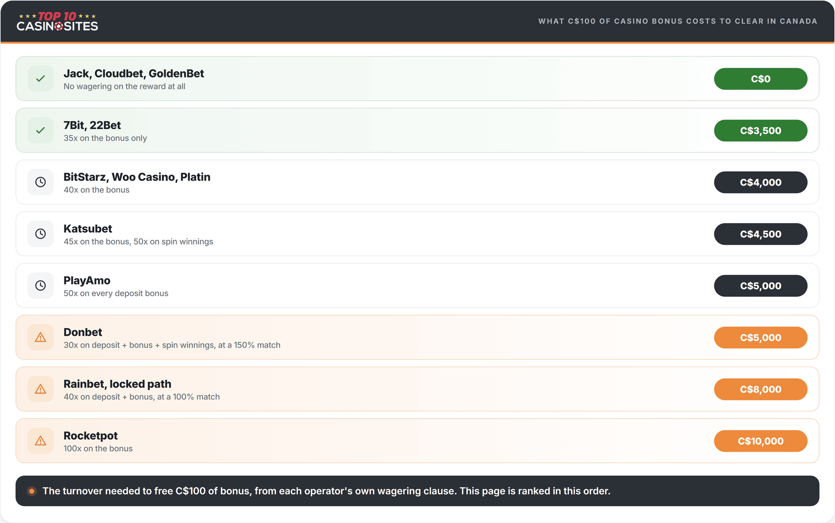Click the '40x on the bonus' text under BitStarz
Image resolution: width=835 pixels, height=523 pixels.
pos(96,190)
